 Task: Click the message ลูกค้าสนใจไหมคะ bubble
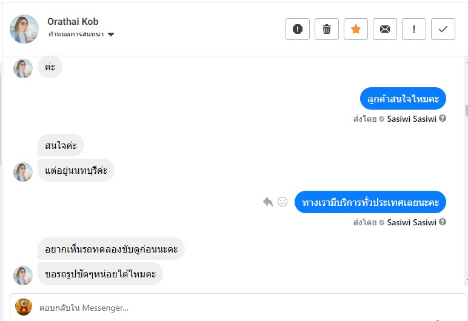pos(403,98)
